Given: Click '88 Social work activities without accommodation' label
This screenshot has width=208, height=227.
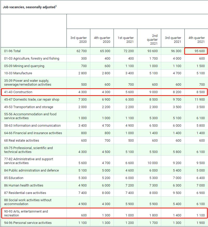Looking at the screenshot, I should pyautogui.click(x=28, y=202).
